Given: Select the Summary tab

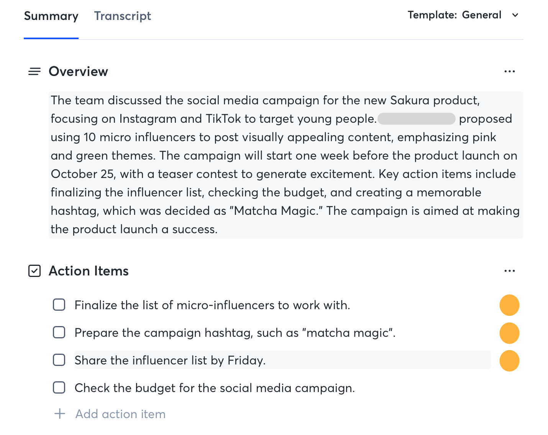Looking at the screenshot, I should (51, 16).
